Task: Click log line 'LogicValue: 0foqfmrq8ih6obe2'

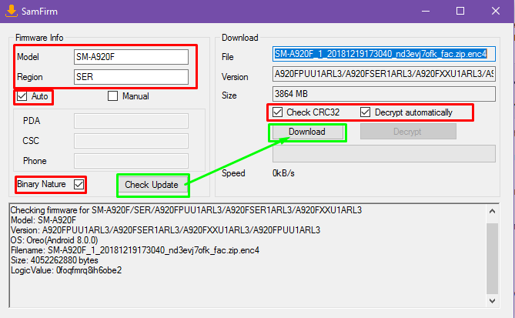Action: point(66,270)
